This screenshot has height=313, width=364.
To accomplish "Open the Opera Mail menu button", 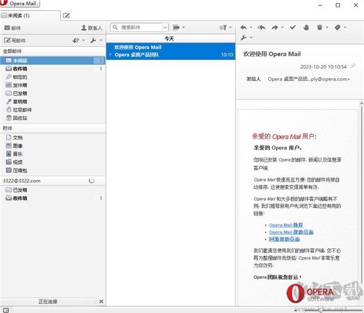I will click(20, 4).
